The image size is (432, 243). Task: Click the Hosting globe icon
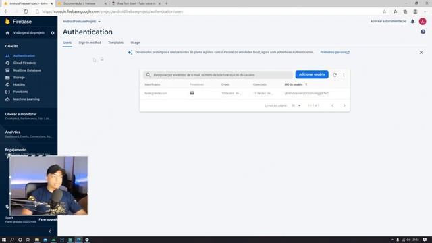pyautogui.click(x=7, y=84)
